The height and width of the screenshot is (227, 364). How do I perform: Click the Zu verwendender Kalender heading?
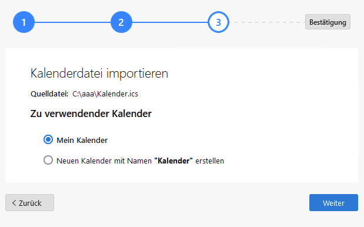[91, 113]
